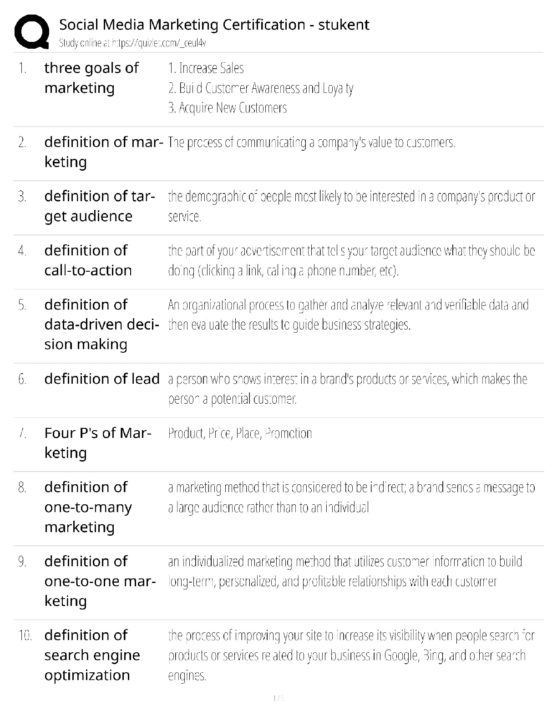The width and height of the screenshot is (557, 721).
Task: Select the definition starting 'The process of communicating'
Action: tap(311, 142)
